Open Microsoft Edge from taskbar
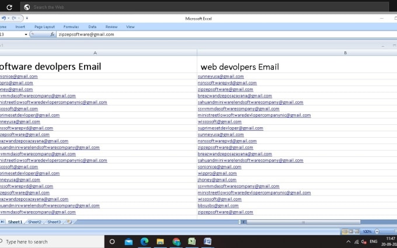Screen dimensions: 397x248 tap(145, 242)
